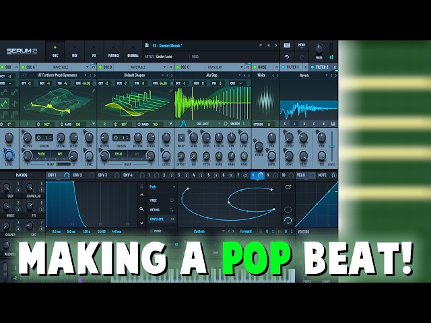
Task: Go to previous preset with left arrow
Action: [x=269, y=45]
